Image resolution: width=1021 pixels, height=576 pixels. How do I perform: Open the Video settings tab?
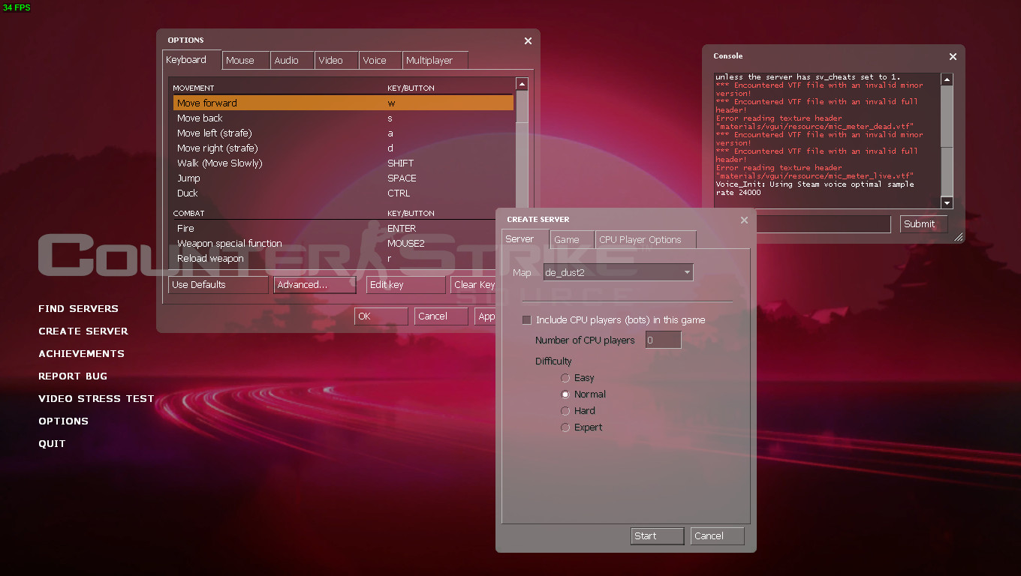point(330,61)
